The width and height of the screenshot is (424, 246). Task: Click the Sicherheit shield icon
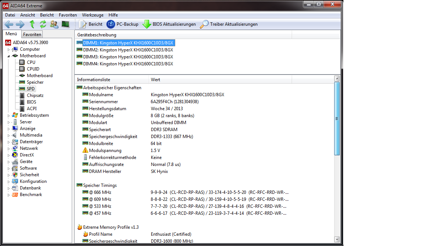(x=15, y=175)
